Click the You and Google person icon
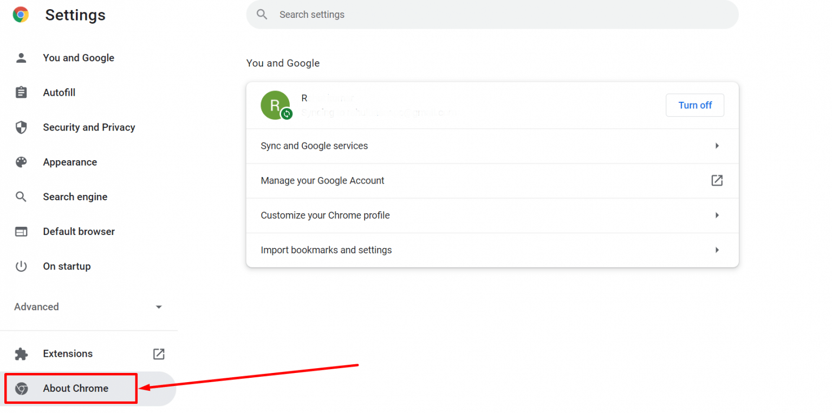The image size is (832, 413). tap(21, 57)
